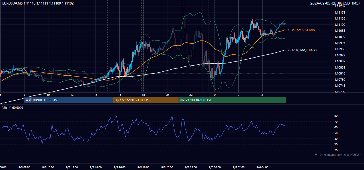364x170 pixels.
Task: Click the 200 SMA 1.10953 label
Action: 302,50
